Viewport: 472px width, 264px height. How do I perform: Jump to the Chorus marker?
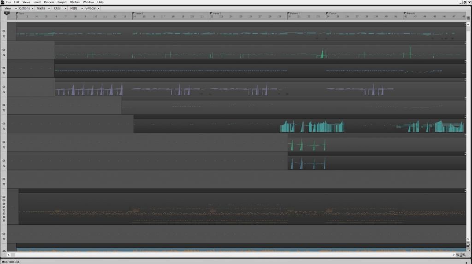tap(332, 13)
